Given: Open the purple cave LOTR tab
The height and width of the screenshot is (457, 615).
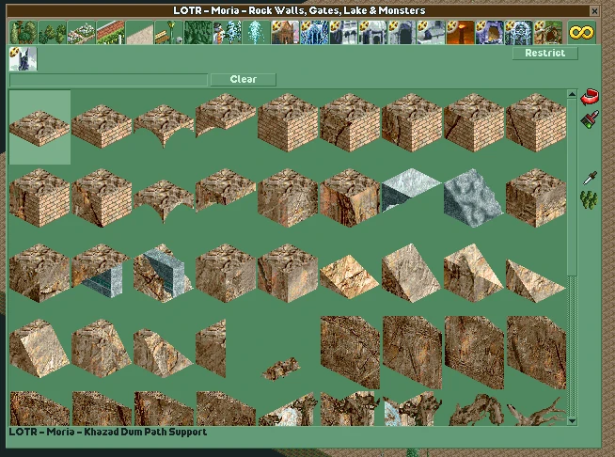Looking at the screenshot, I should pos(489,32).
